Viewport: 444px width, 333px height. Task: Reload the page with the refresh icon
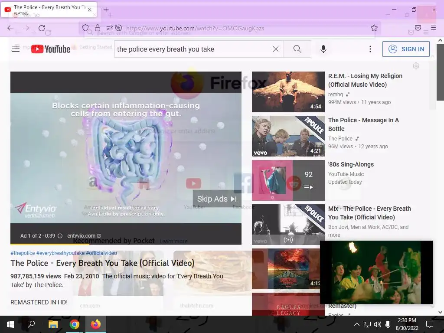[x=42, y=28]
